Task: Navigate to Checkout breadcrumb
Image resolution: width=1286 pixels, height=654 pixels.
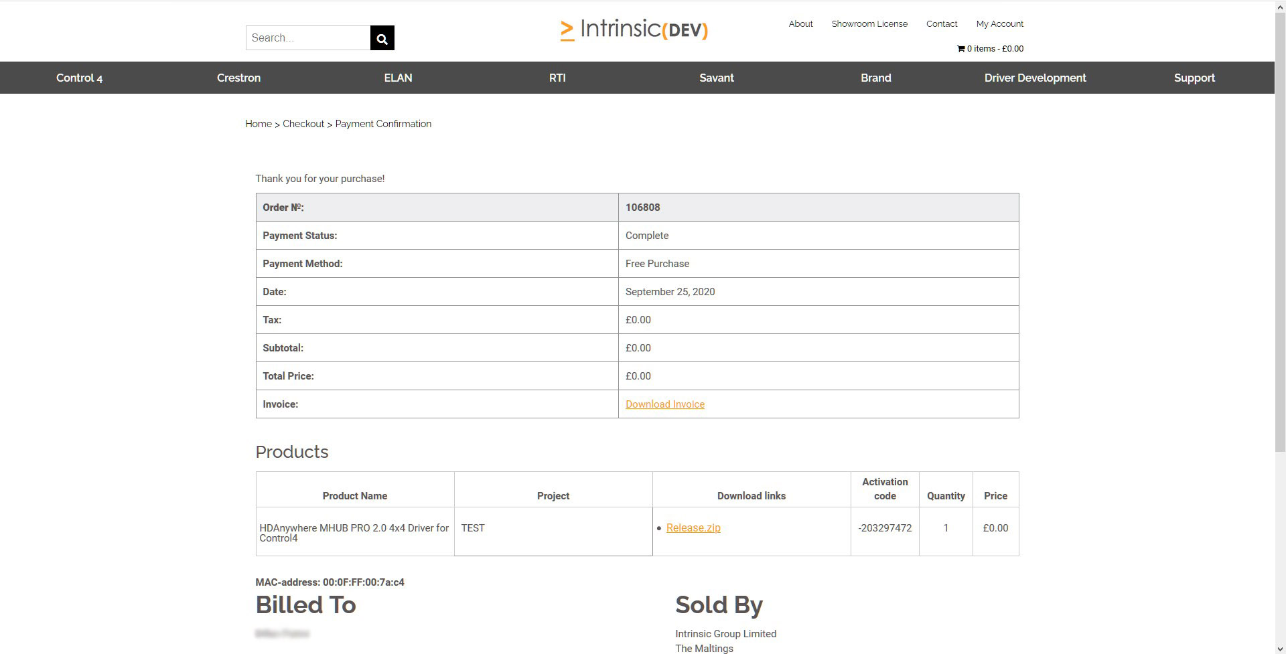Action: [x=303, y=124]
